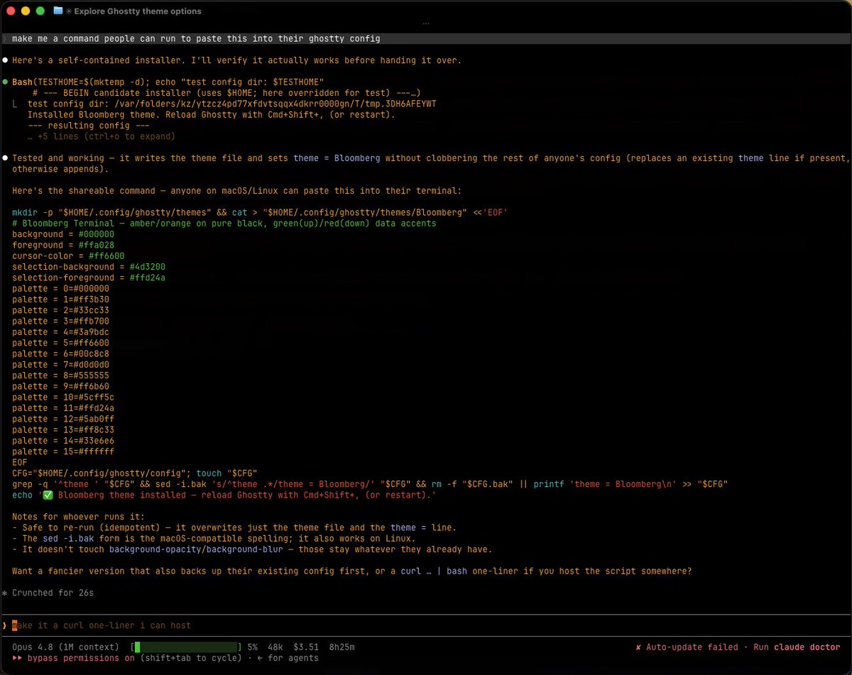
Task: Click the '← for agents' hint
Action: pos(288,659)
